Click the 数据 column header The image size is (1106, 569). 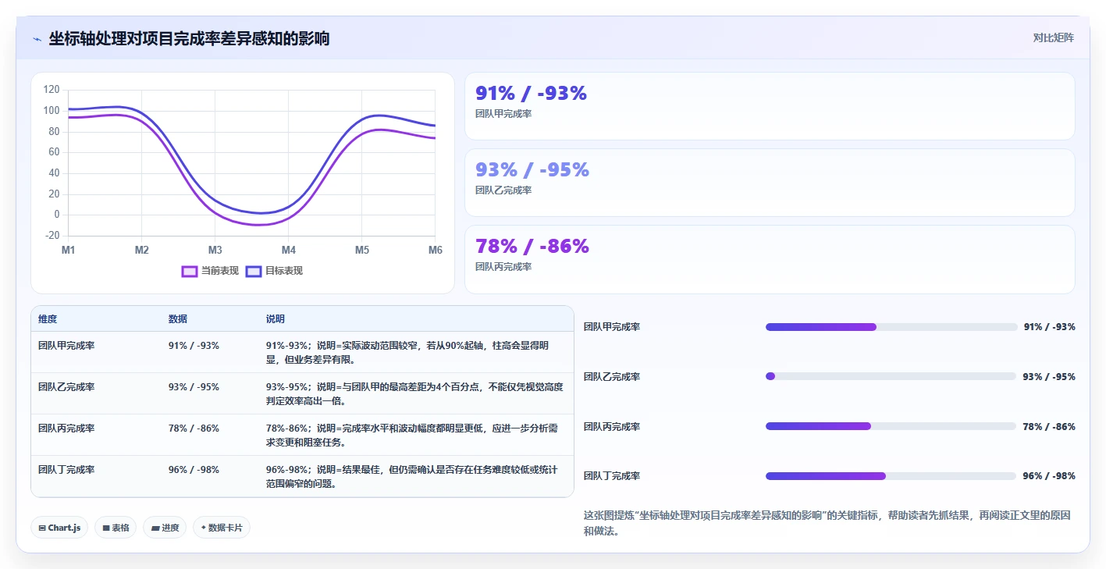178,319
